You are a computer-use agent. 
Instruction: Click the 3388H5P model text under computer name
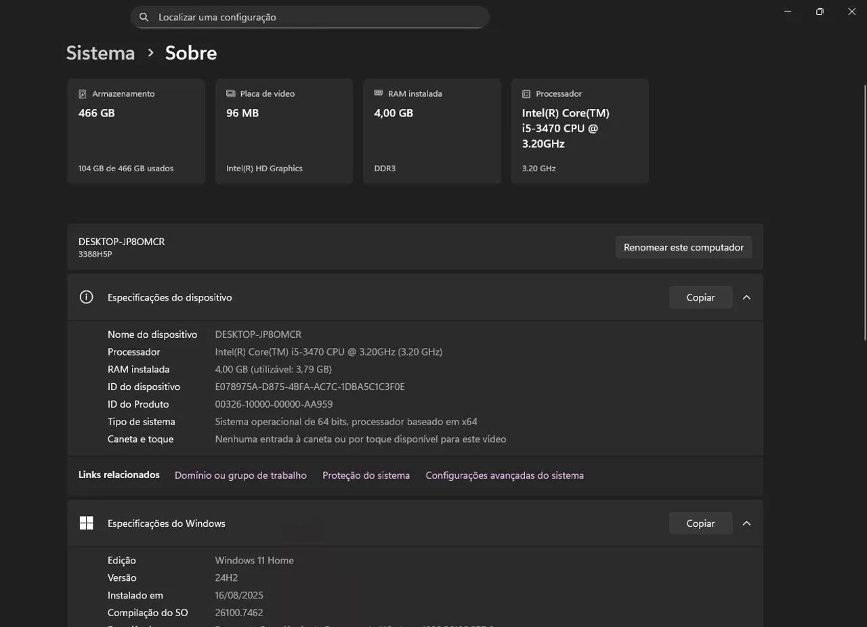95,255
